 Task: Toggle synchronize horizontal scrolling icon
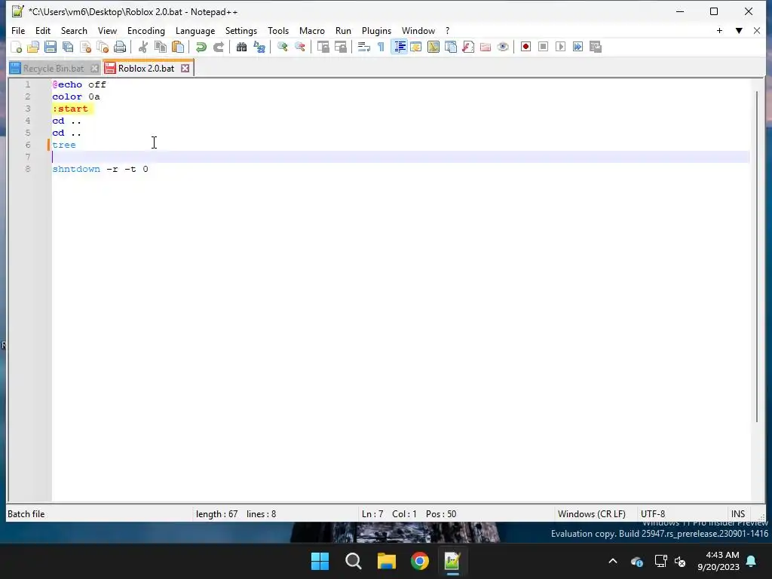pyautogui.click(x=340, y=47)
